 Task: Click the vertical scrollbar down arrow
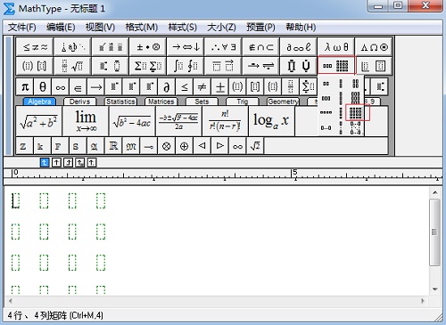click(435, 289)
